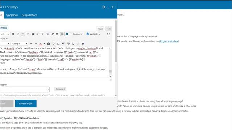Toggle the numbered list button
The width and height of the screenshot is (232, 130).
(28, 34)
